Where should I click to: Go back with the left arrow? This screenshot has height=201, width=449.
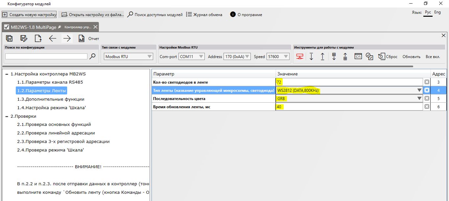53,38
